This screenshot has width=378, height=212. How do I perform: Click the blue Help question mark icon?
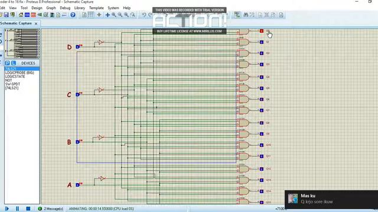73,15
